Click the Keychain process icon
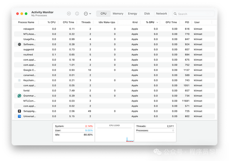 pyautogui.click(x=19, y=80)
